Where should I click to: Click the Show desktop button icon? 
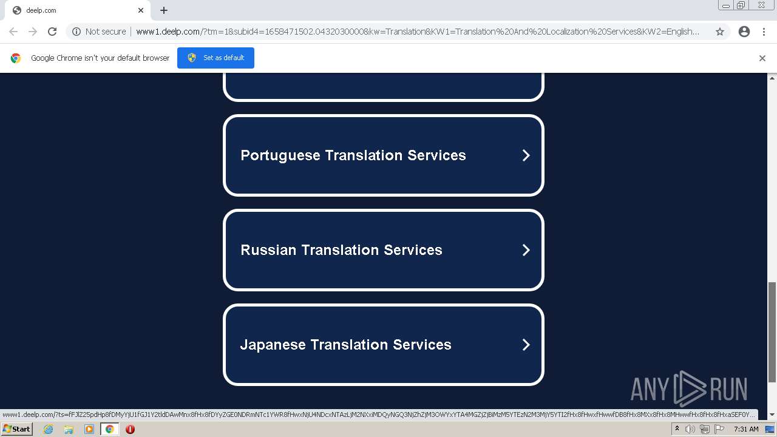pyautogui.click(x=770, y=429)
